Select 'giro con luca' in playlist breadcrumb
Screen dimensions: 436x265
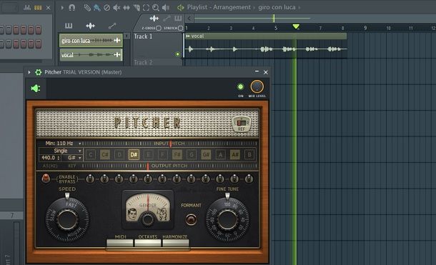(x=277, y=7)
